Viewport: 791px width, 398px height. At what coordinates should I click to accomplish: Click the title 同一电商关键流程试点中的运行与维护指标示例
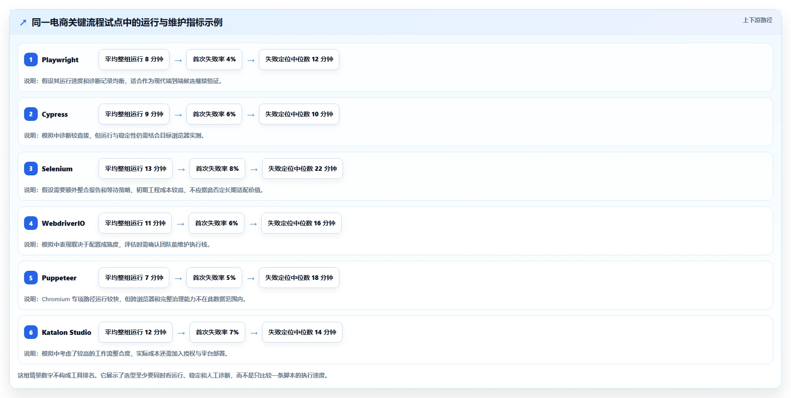(x=127, y=22)
